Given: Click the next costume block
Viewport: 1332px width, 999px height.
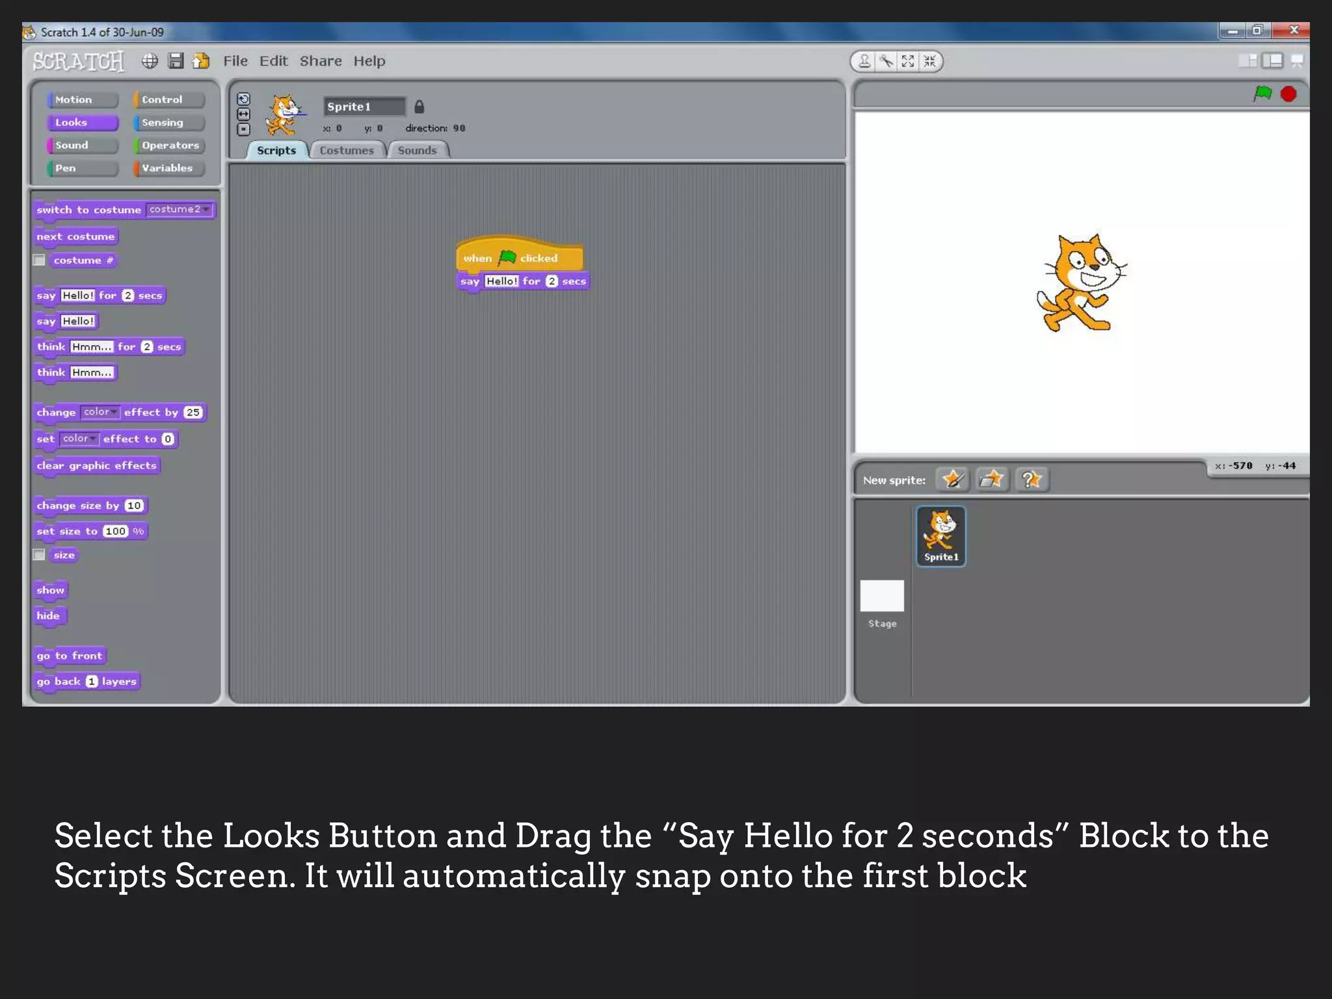Looking at the screenshot, I should pos(75,237).
